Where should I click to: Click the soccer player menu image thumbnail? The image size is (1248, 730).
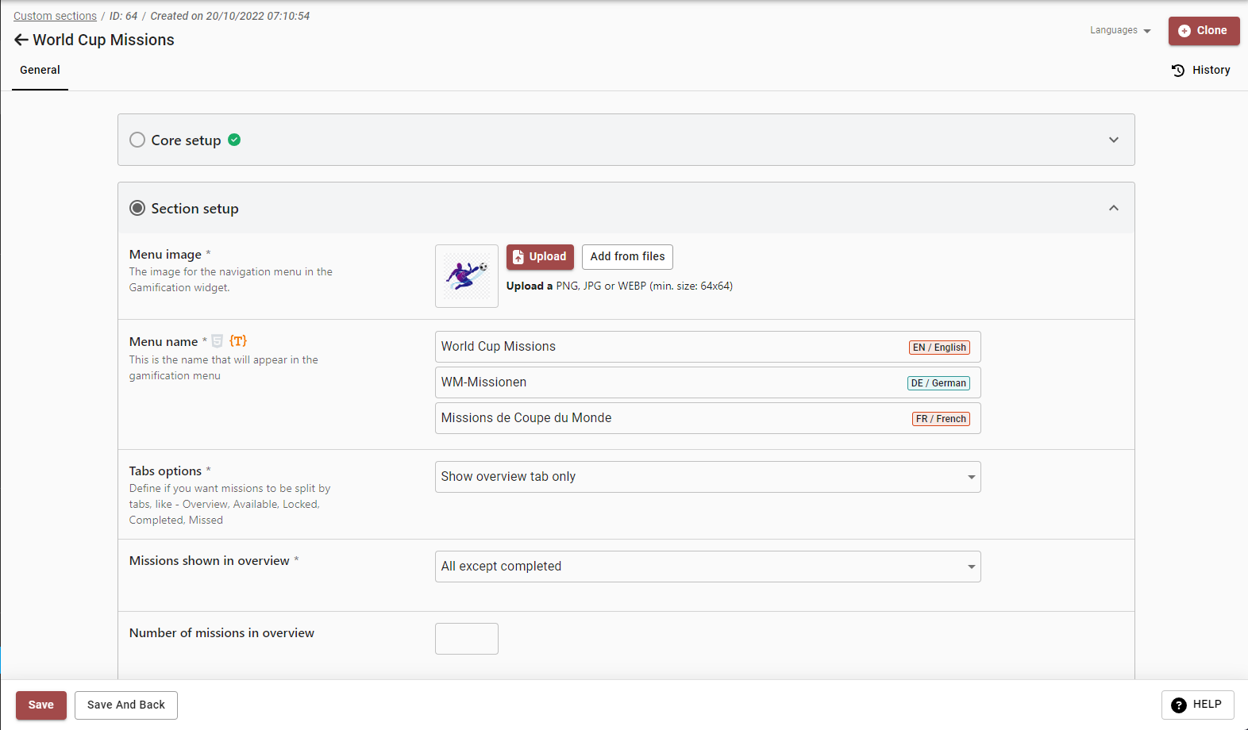[x=467, y=276]
